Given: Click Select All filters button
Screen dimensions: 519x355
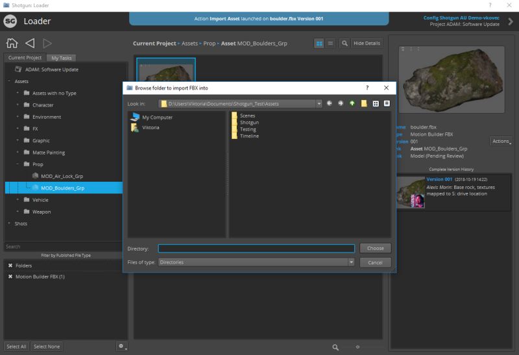Looking at the screenshot, I should pyautogui.click(x=16, y=347).
